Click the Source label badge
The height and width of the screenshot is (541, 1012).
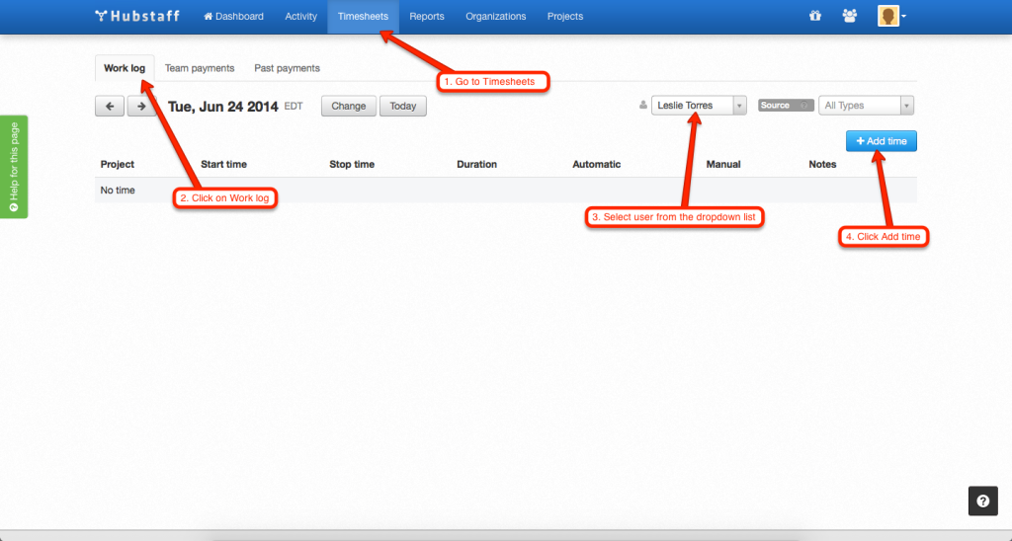click(786, 105)
